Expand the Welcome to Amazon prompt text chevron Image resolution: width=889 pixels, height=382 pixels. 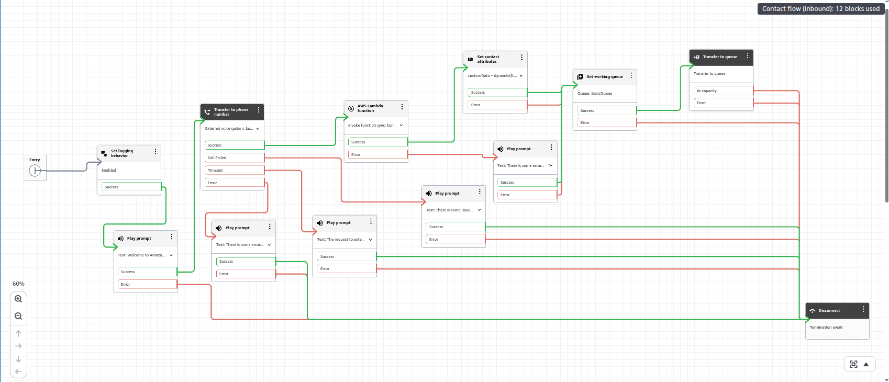(x=171, y=255)
